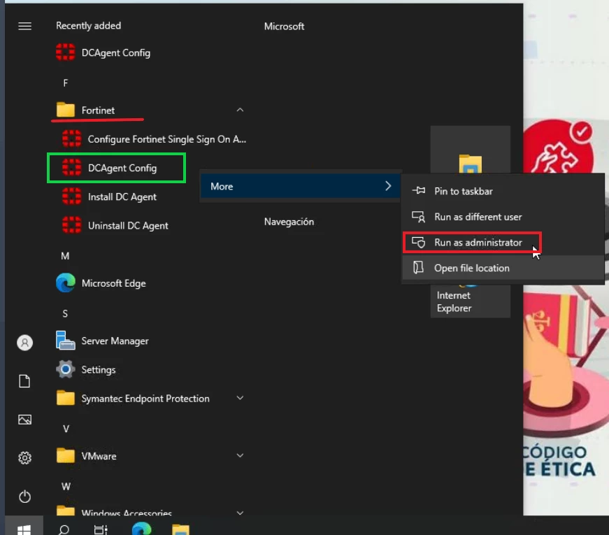Click the letter F section header
Screen dimensions: 609x535
tap(65, 83)
